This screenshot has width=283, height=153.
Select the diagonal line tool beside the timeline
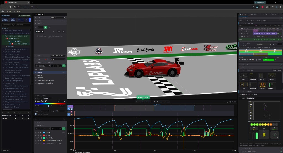click(x=69, y=109)
